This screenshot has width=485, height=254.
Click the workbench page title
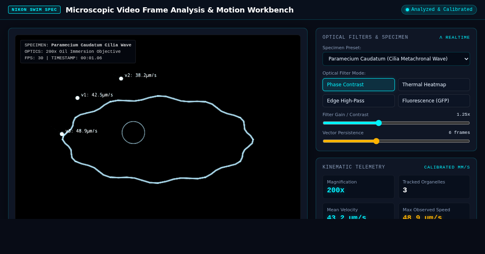(179, 10)
